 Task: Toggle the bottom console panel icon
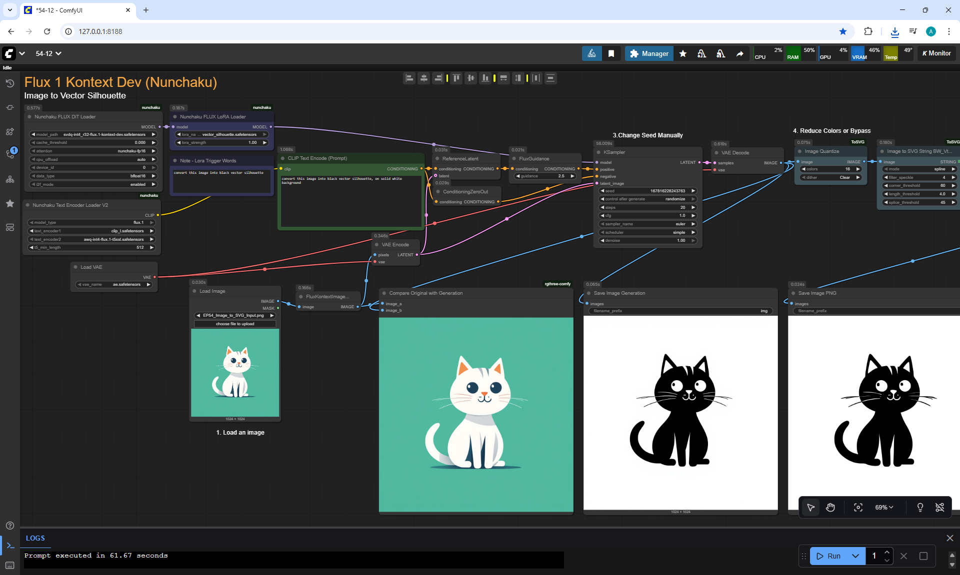pos(9,546)
